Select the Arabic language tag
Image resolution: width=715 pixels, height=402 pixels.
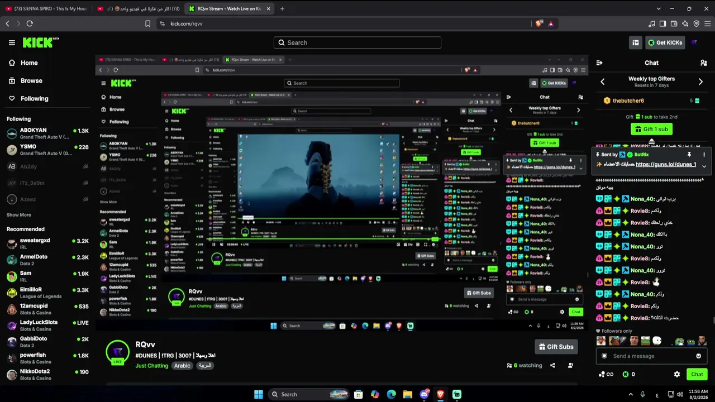[x=182, y=366]
